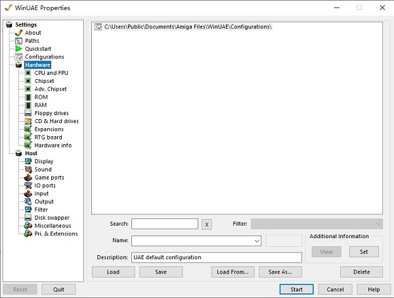The height and width of the screenshot is (298, 394).
Task: Collapse the Host tree section
Action: (x=9, y=153)
